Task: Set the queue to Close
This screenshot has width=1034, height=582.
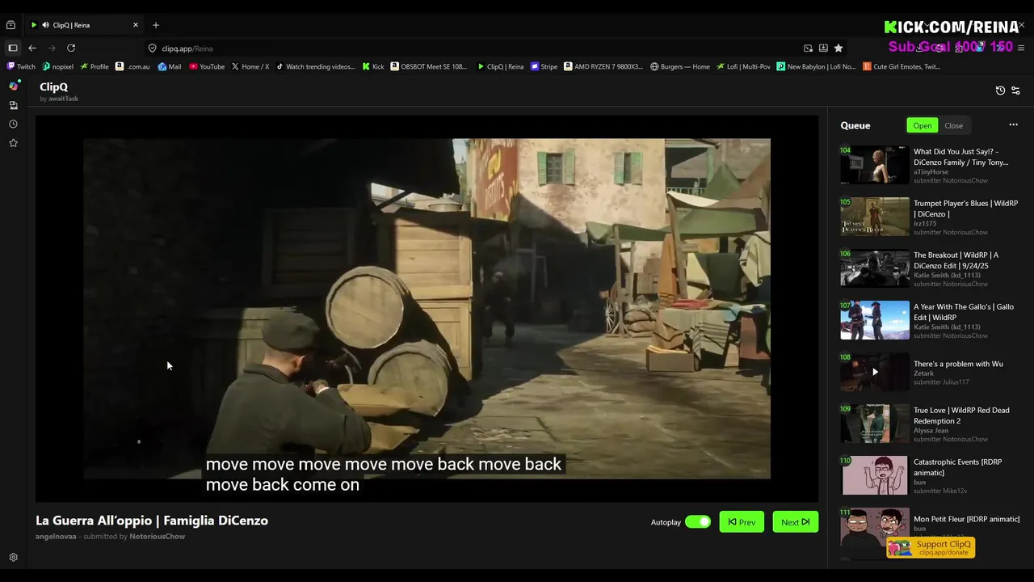Action: pos(954,125)
